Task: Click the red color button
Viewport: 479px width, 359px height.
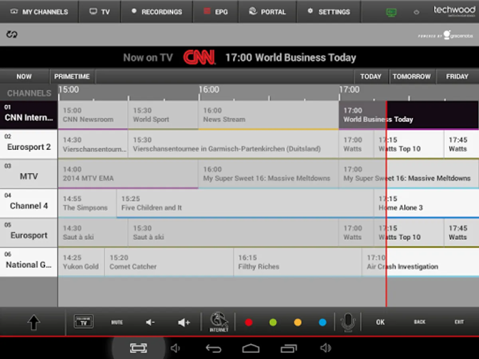Action: (249, 322)
